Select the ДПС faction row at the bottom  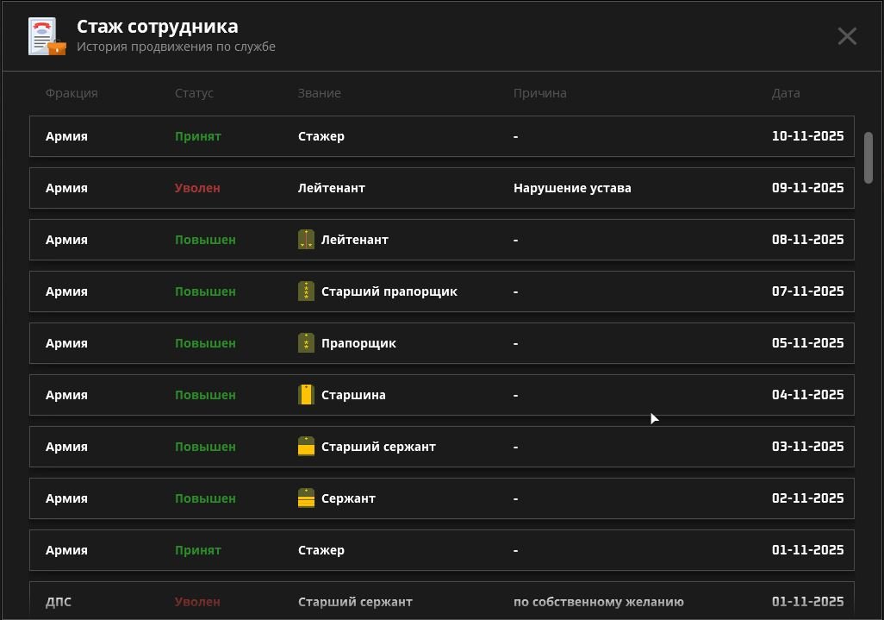[x=441, y=601]
